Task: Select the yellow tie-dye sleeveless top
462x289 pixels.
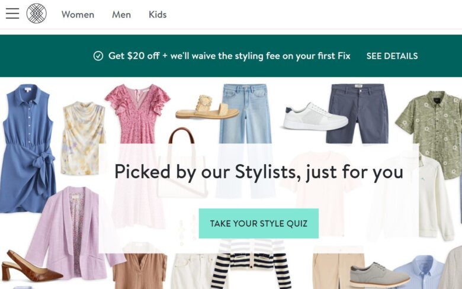Action: click(83, 136)
